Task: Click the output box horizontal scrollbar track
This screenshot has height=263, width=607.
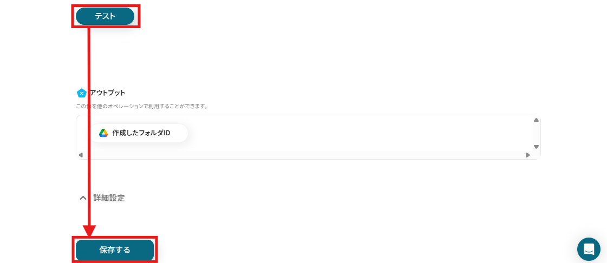Action: tap(304, 155)
